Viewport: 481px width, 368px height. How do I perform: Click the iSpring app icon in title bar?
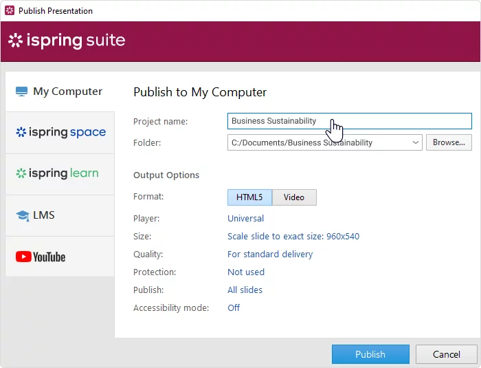[10, 10]
